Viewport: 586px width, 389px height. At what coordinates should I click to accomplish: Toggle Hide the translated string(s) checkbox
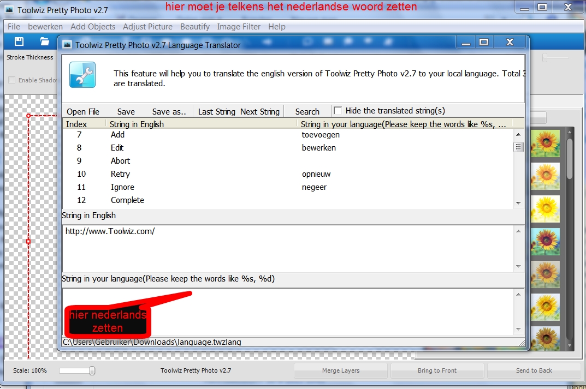point(338,111)
